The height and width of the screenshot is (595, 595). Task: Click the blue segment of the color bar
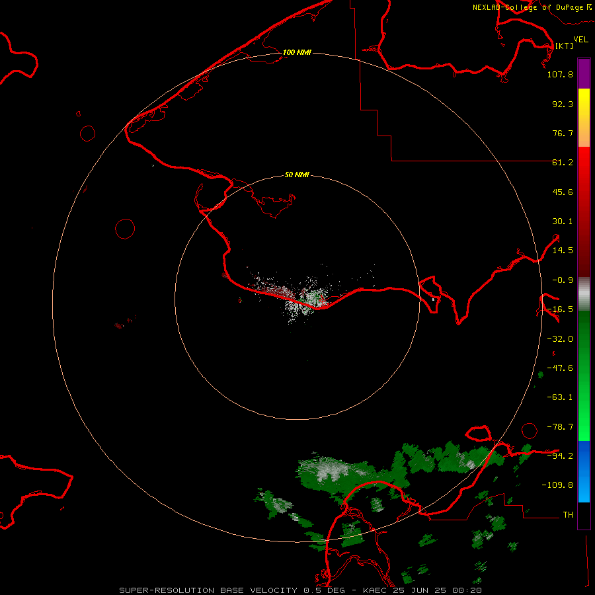coord(584,471)
